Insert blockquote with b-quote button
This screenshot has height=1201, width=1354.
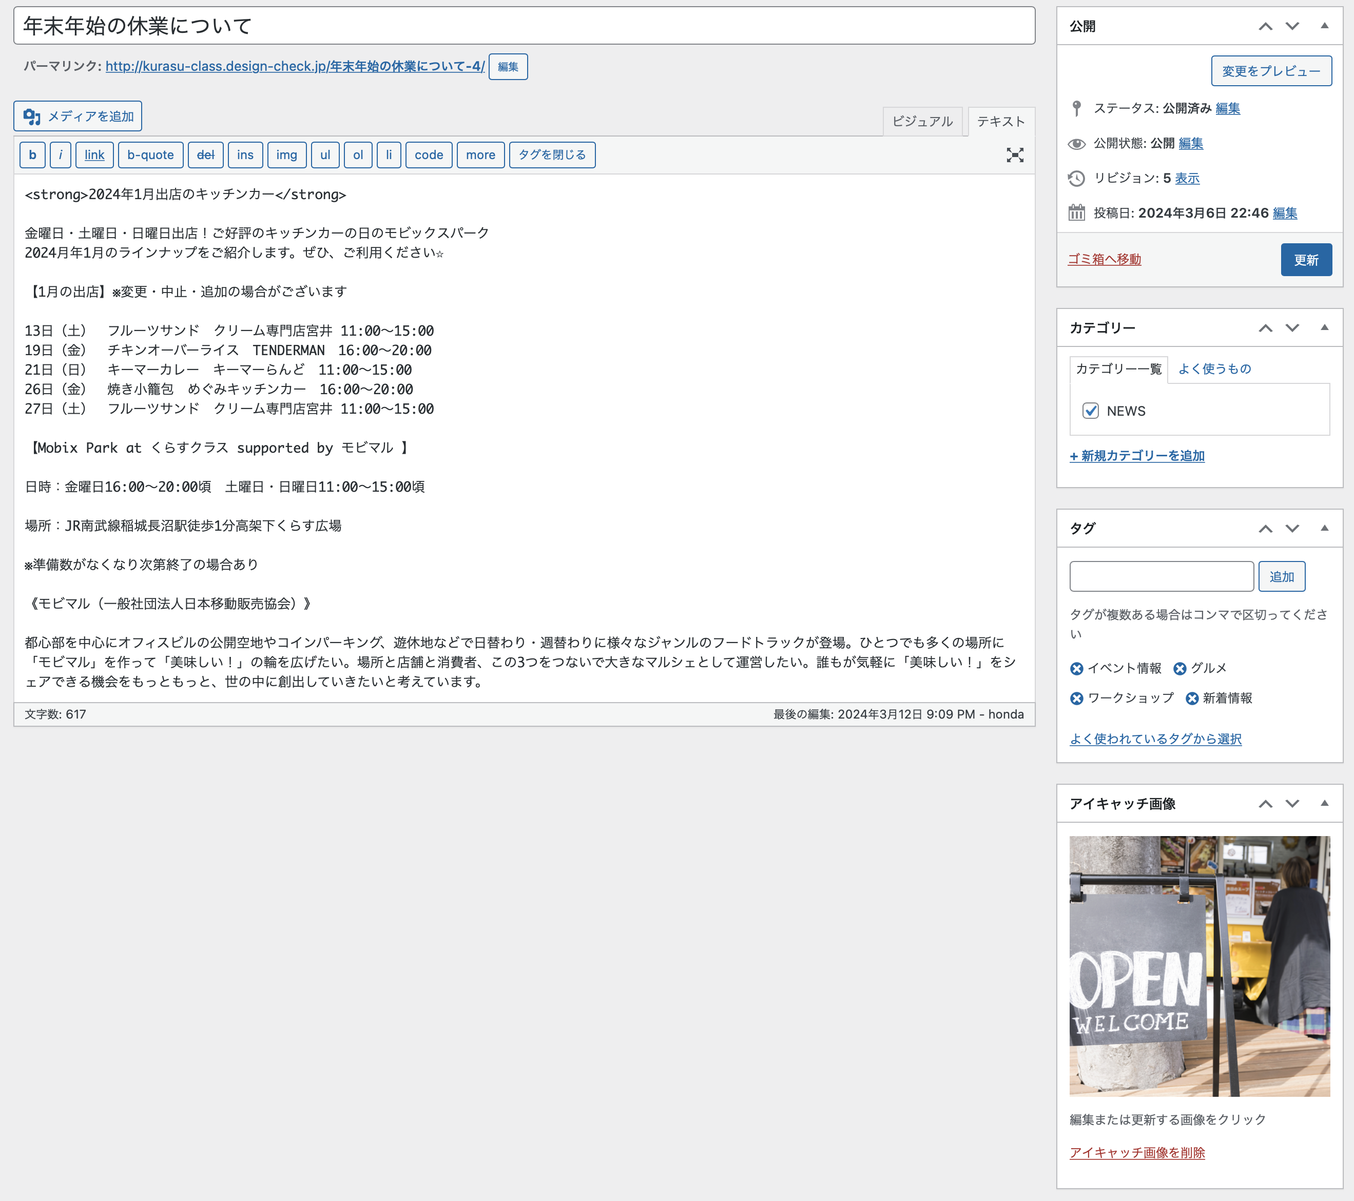click(150, 155)
